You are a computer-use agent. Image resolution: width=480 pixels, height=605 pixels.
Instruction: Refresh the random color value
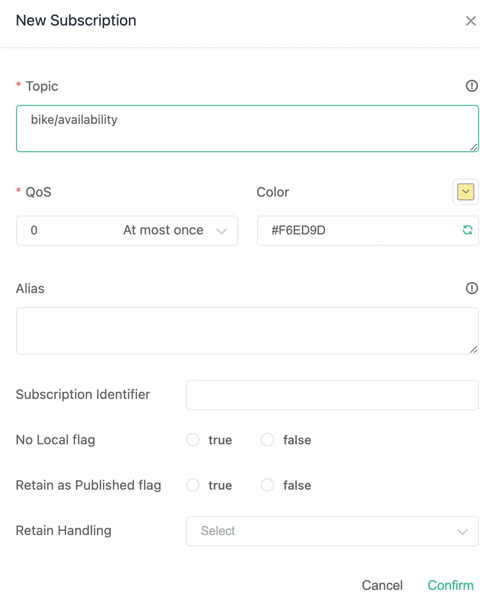coord(467,230)
